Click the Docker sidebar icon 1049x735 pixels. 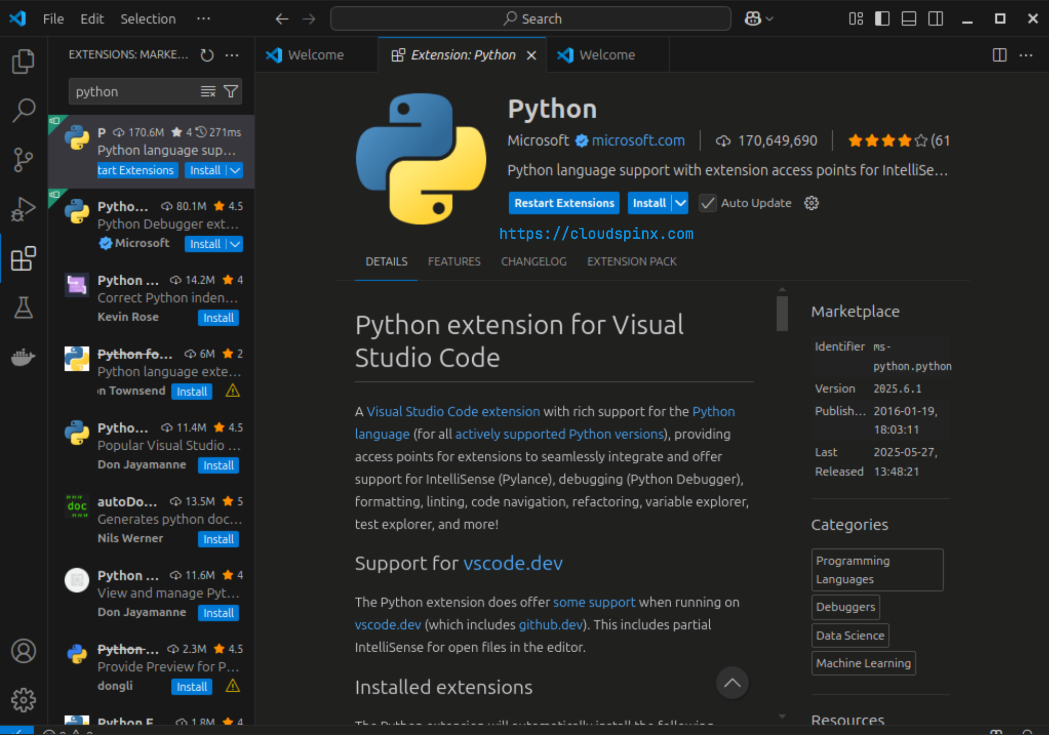point(23,357)
